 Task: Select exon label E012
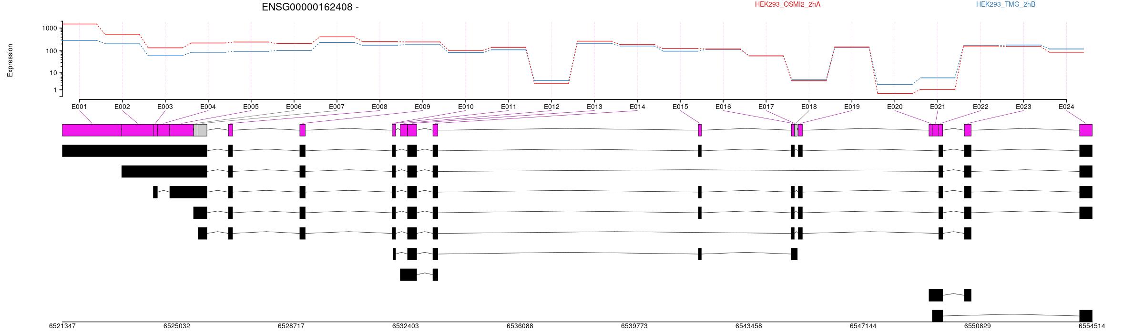(x=552, y=107)
